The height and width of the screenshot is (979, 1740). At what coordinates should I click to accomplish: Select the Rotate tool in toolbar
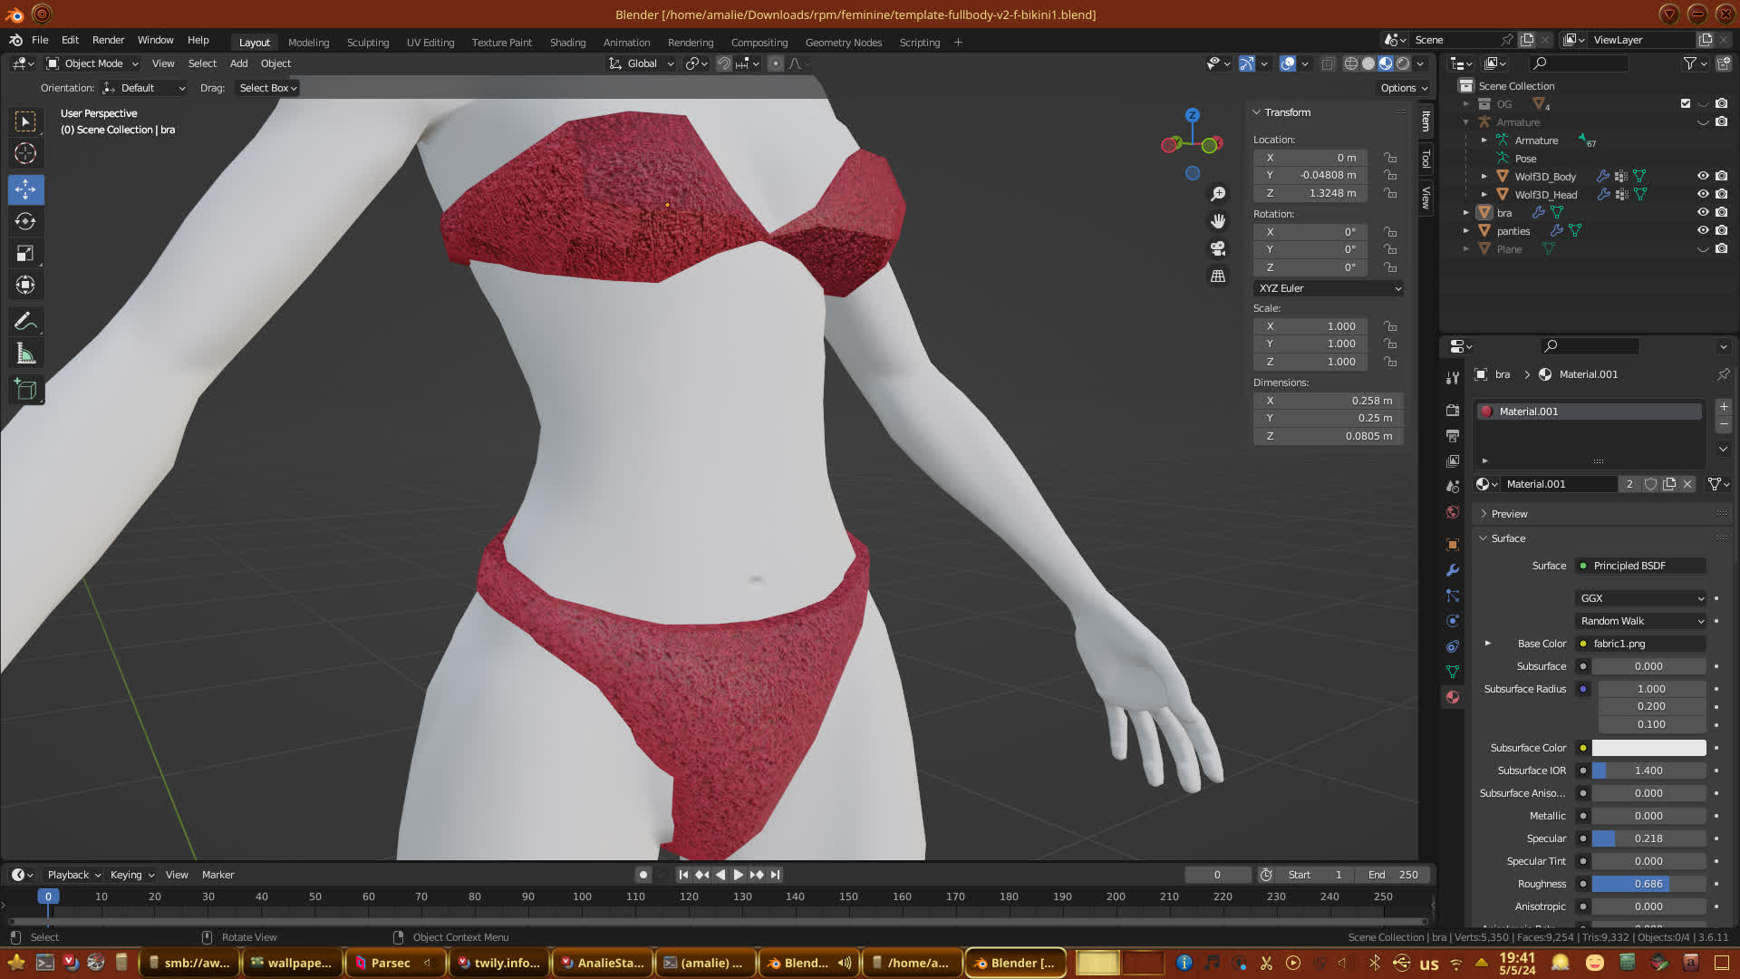click(x=25, y=221)
